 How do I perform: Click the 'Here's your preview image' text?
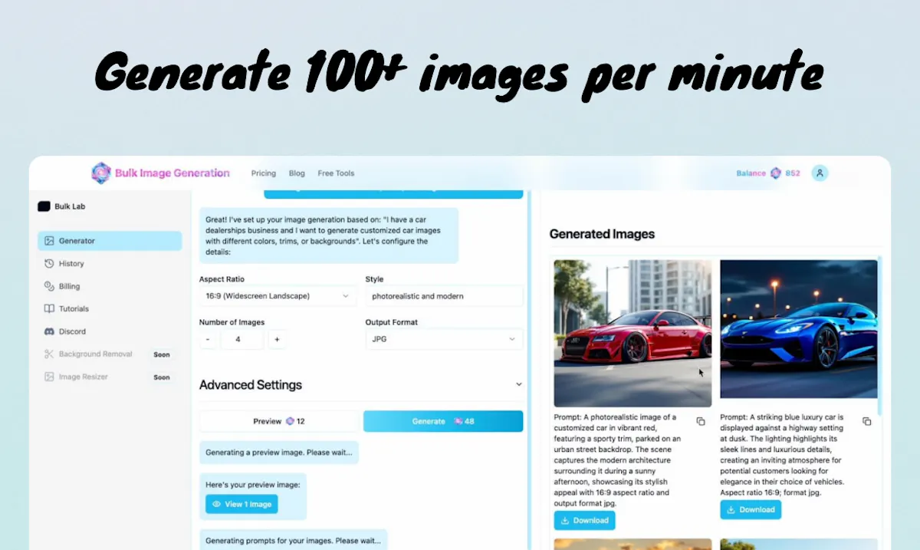point(252,485)
